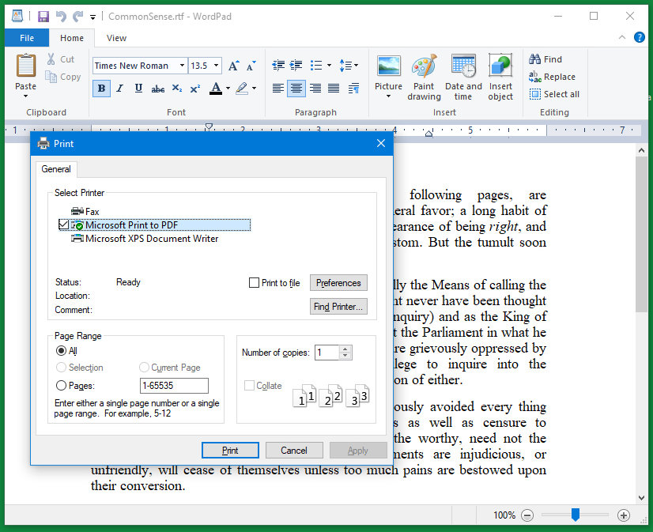Switch to the View ribbon tab

(x=116, y=38)
